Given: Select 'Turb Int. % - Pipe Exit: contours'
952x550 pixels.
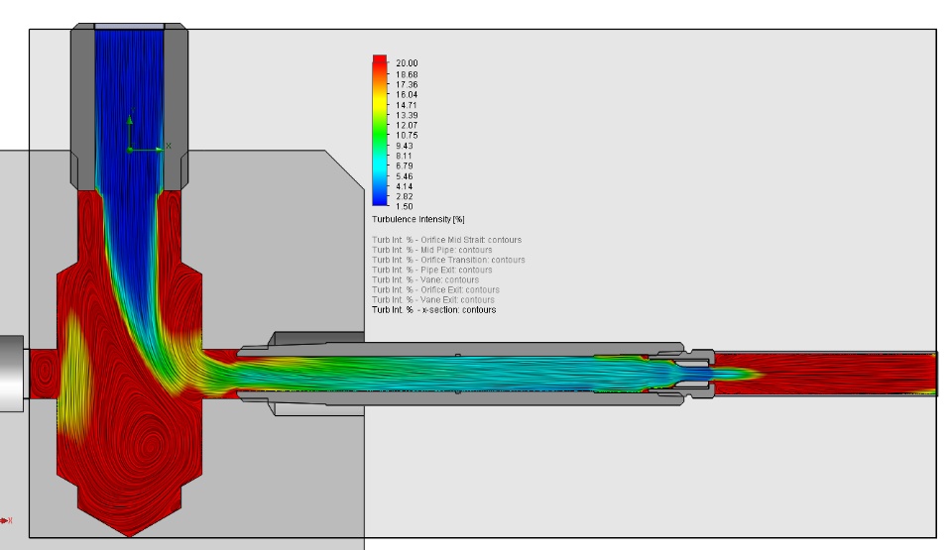Looking at the screenshot, I should pos(432,270).
